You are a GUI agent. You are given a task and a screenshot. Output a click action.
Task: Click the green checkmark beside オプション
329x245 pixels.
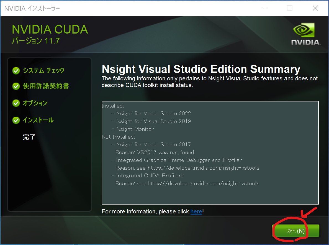click(x=16, y=103)
